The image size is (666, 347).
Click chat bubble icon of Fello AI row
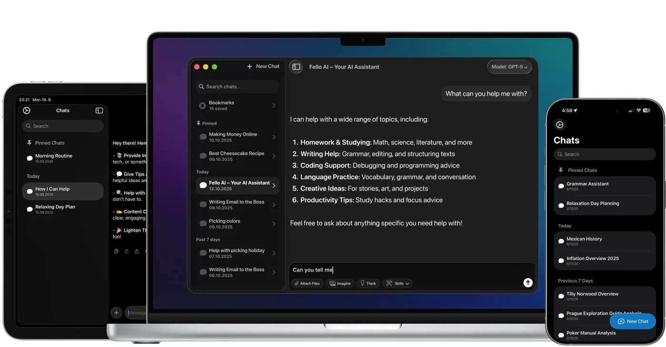[203, 186]
